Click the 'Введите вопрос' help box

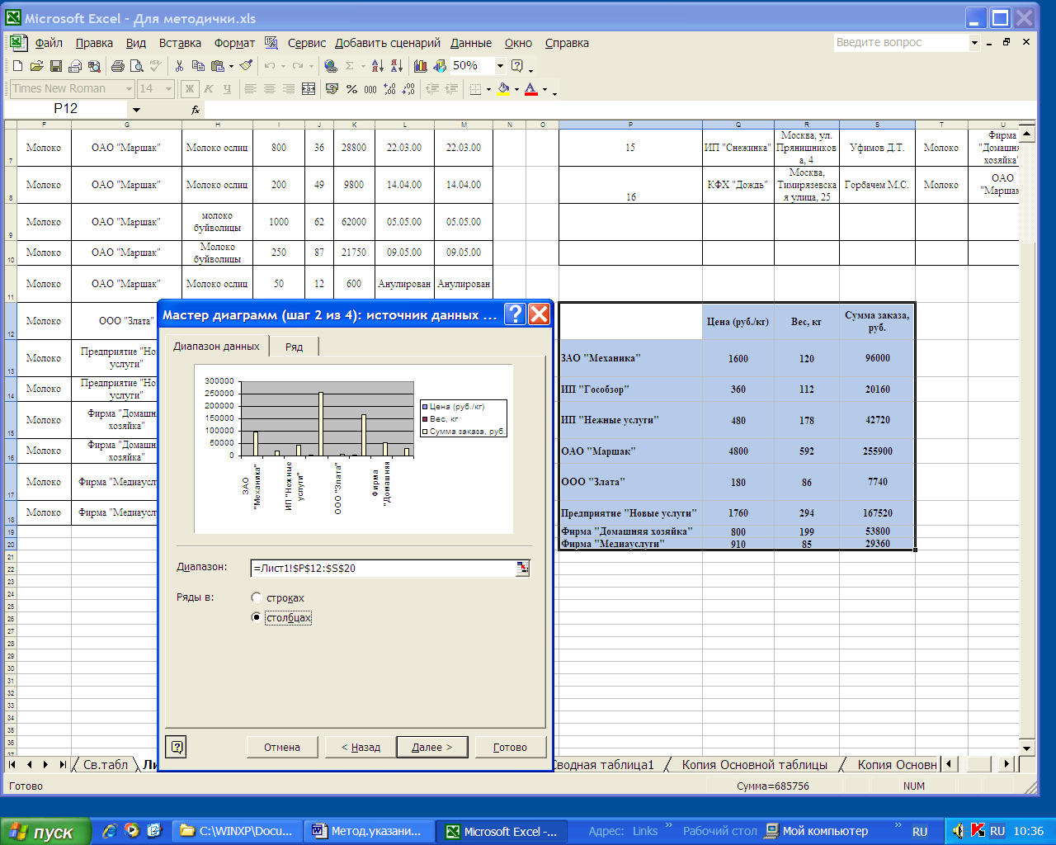pos(901,43)
